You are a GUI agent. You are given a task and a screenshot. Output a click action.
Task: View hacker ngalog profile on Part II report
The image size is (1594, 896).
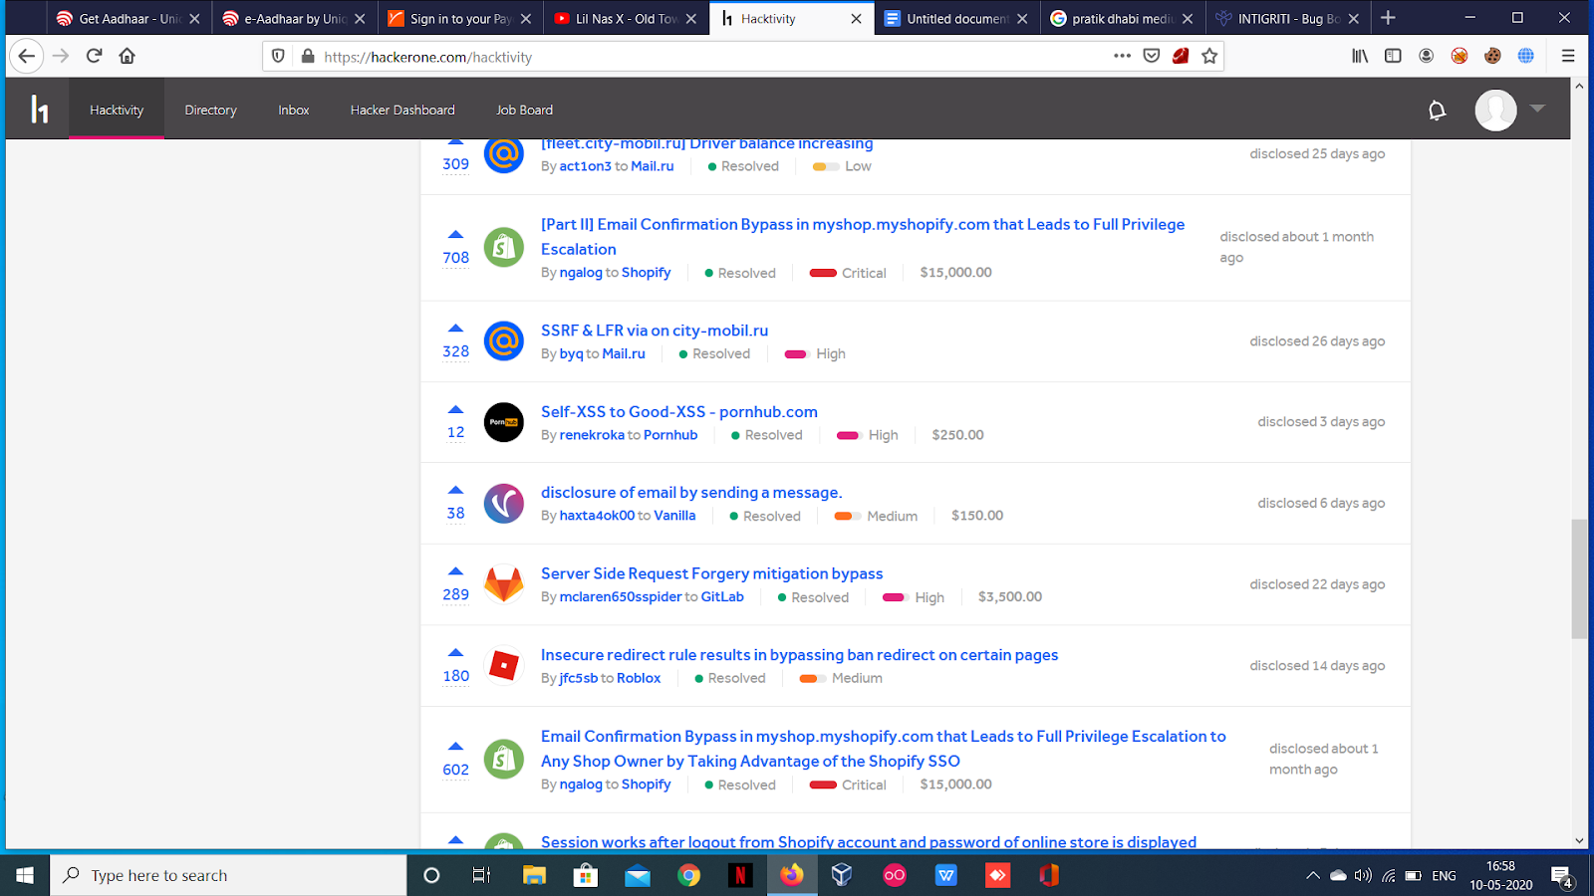click(x=581, y=273)
